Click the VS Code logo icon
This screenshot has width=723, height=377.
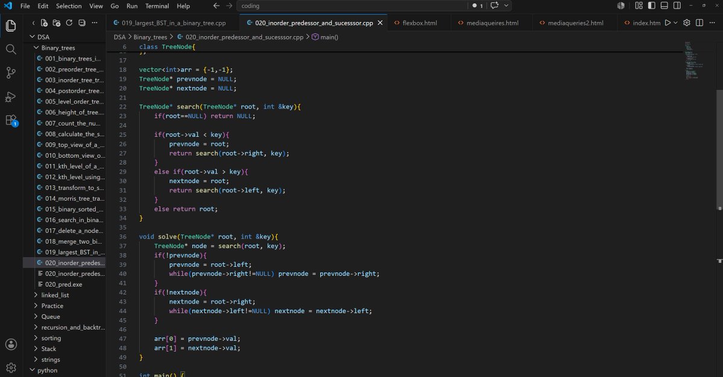click(x=7, y=6)
